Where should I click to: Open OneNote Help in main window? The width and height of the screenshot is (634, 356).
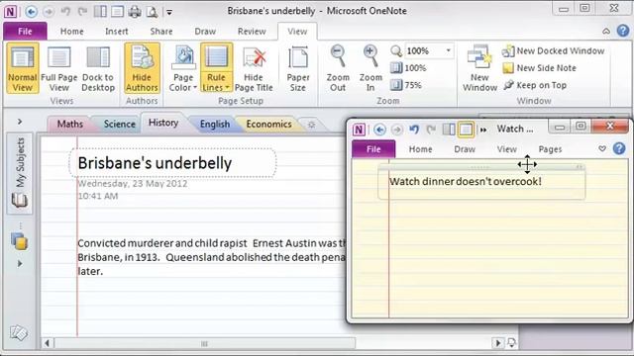[x=623, y=31]
